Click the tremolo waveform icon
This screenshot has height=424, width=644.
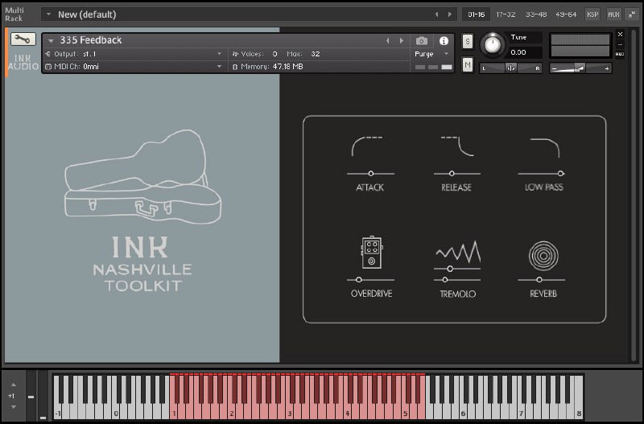tap(457, 252)
